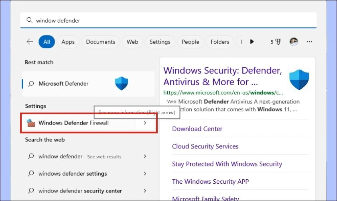Expand windows defender settings chevron
The image size is (337, 201).
pyautogui.click(x=145, y=173)
